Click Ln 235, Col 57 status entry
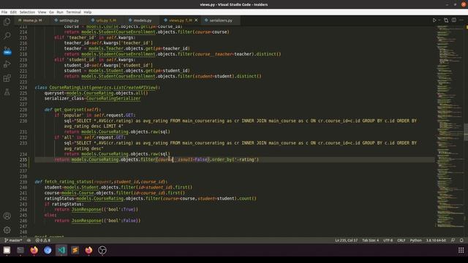Viewport: 468px width, 263px height. point(346,240)
